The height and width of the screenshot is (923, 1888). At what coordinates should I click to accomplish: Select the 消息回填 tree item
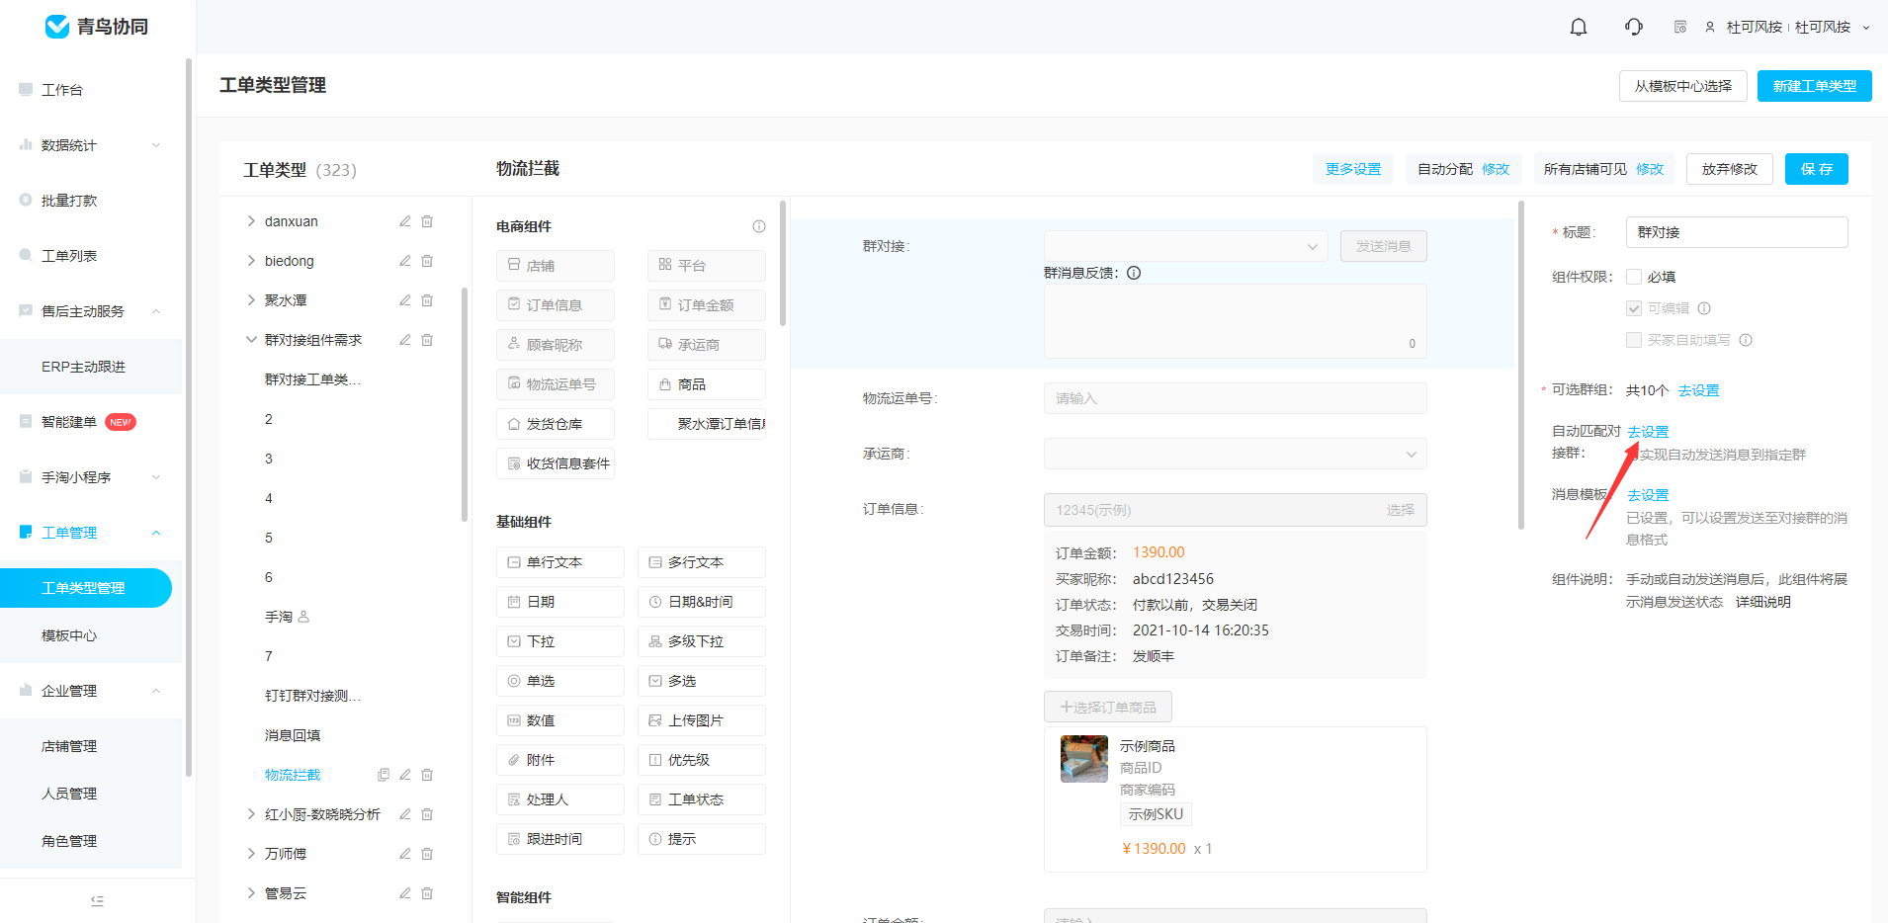(x=293, y=735)
